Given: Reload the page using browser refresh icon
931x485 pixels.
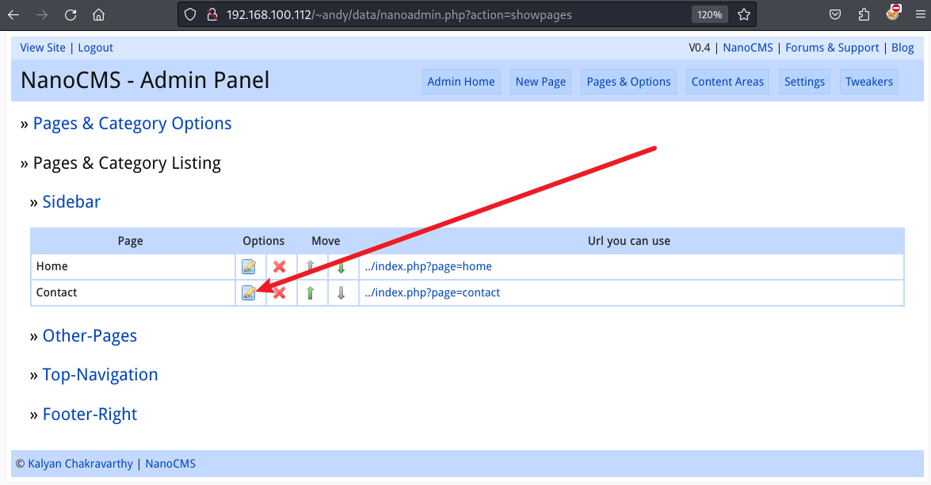Looking at the screenshot, I should [71, 14].
